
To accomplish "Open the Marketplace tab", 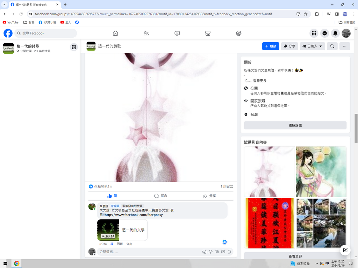I will pyautogui.click(x=208, y=33).
